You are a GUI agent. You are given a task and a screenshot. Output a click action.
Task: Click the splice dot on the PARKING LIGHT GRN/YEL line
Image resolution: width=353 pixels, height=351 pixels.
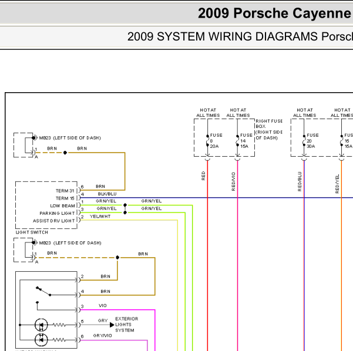click(x=125, y=212)
